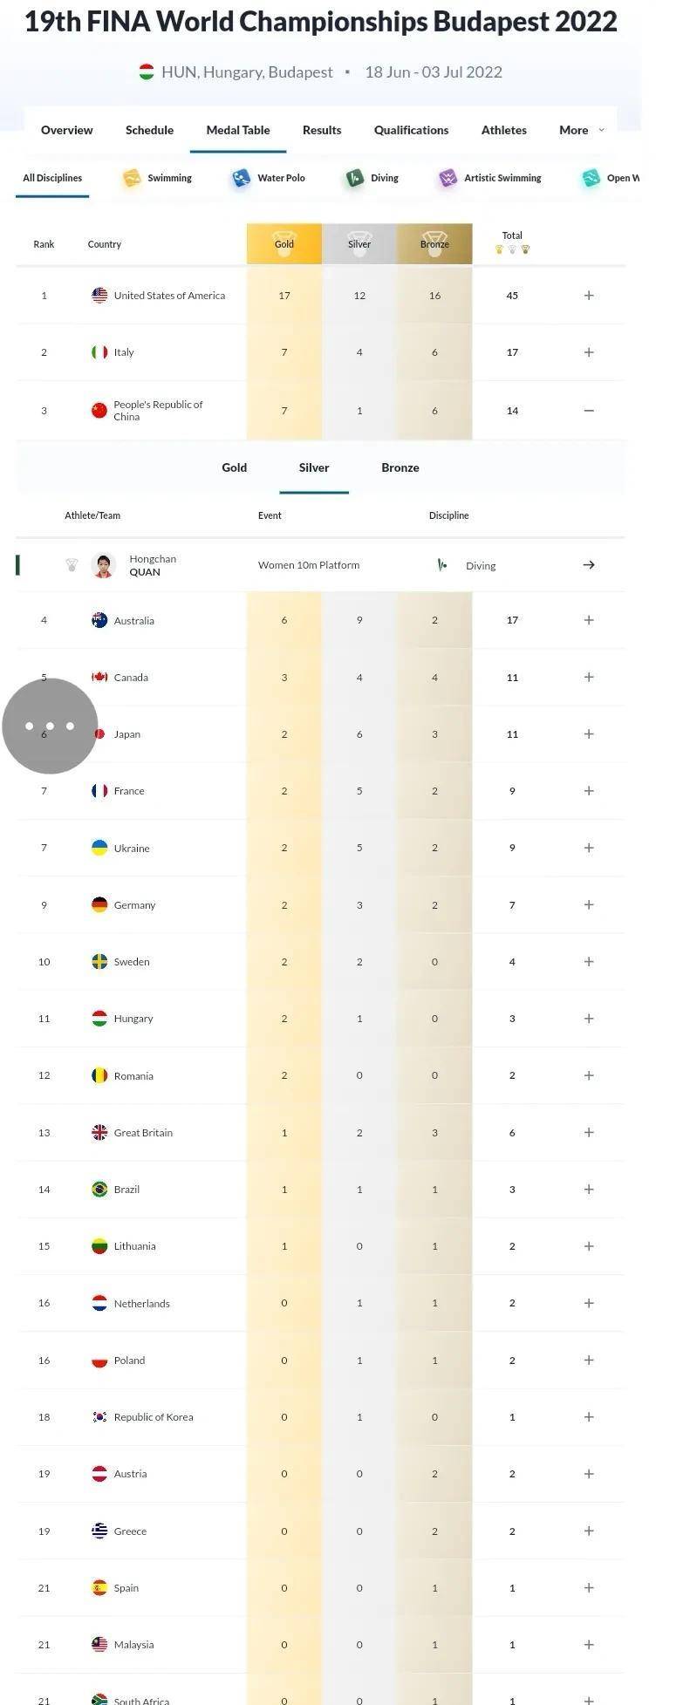Image resolution: width=697 pixels, height=1705 pixels.
Task: Open the Results tab
Action: 322,130
